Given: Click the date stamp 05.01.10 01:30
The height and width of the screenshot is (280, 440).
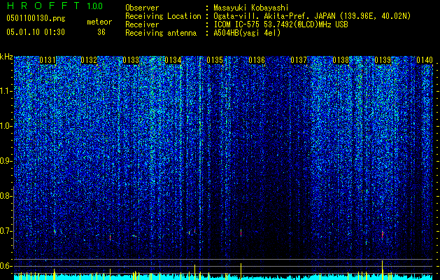Looking at the screenshot, I should pyautogui.click(x=36, y=32).
